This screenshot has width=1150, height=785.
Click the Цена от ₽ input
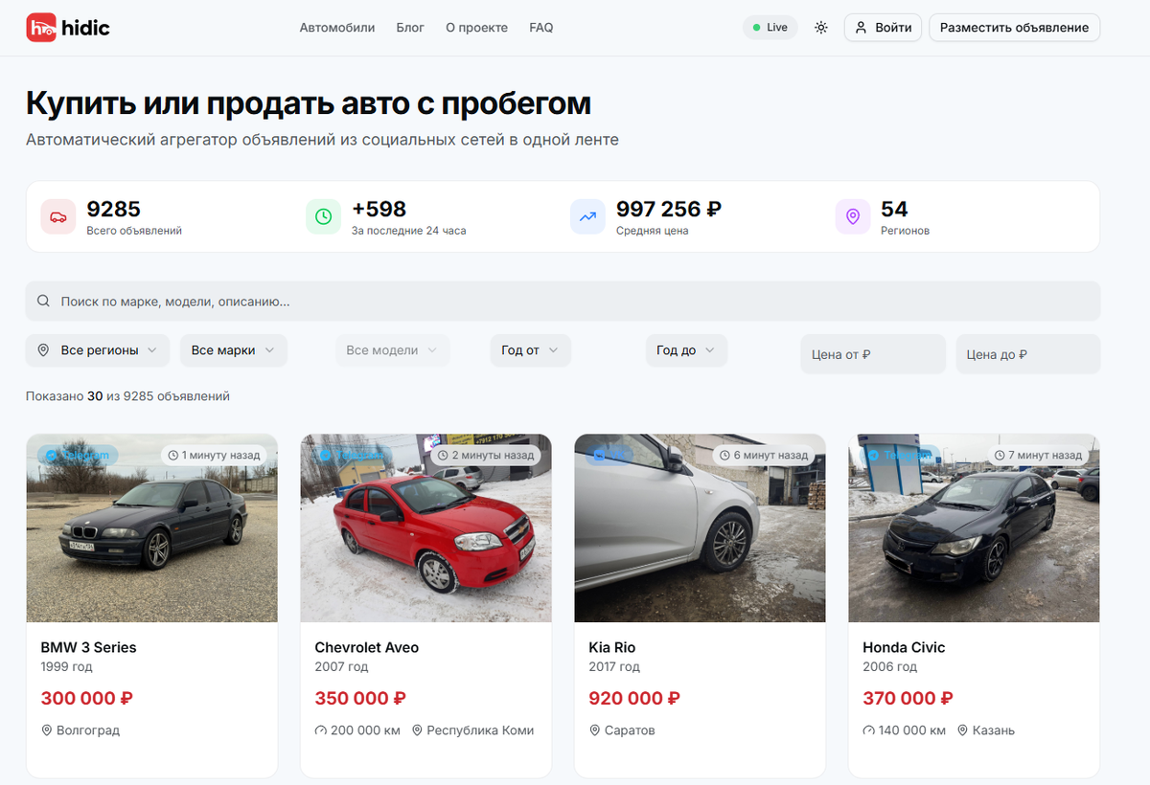point(873,354)
